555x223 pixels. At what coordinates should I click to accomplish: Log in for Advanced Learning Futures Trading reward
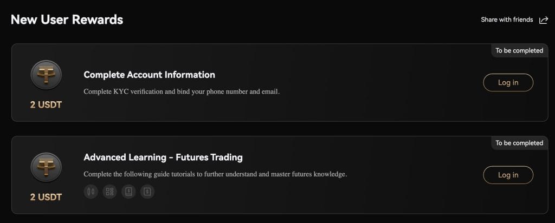(x=508, y=175)
